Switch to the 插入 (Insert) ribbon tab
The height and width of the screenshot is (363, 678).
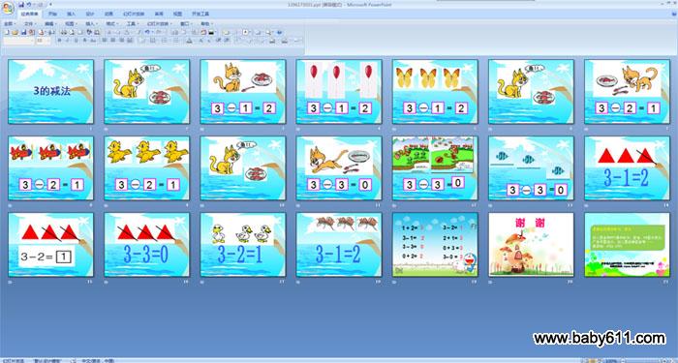[71, 14]
